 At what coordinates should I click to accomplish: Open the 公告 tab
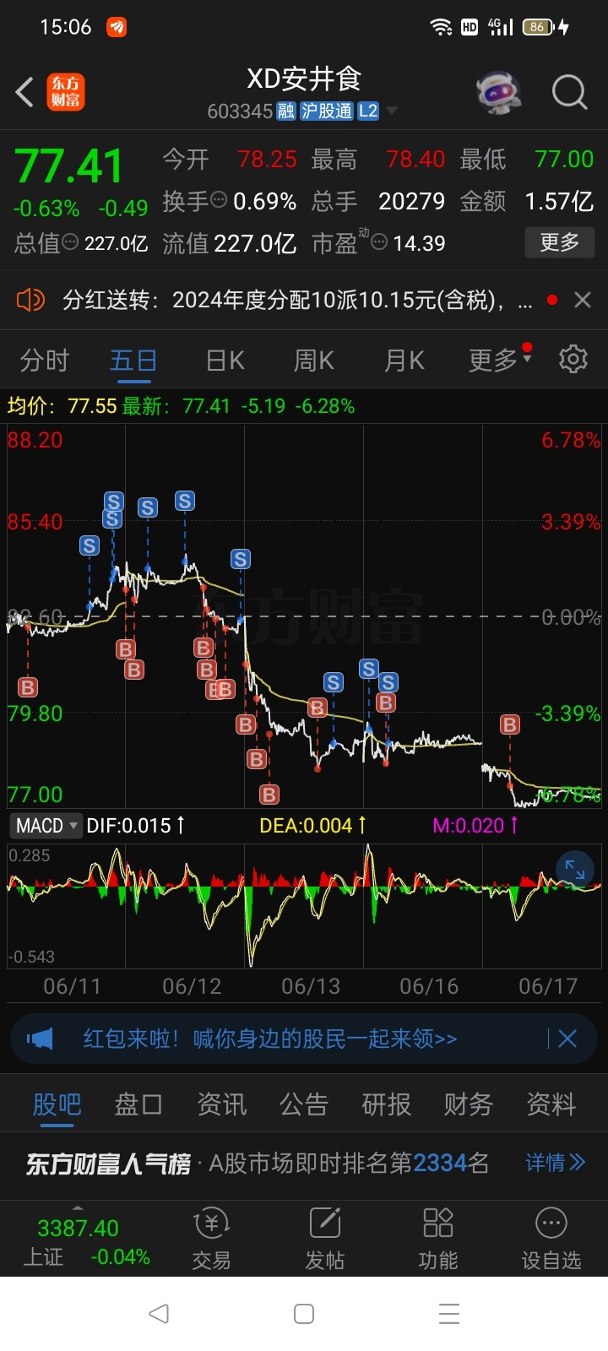pos(304,1104)
